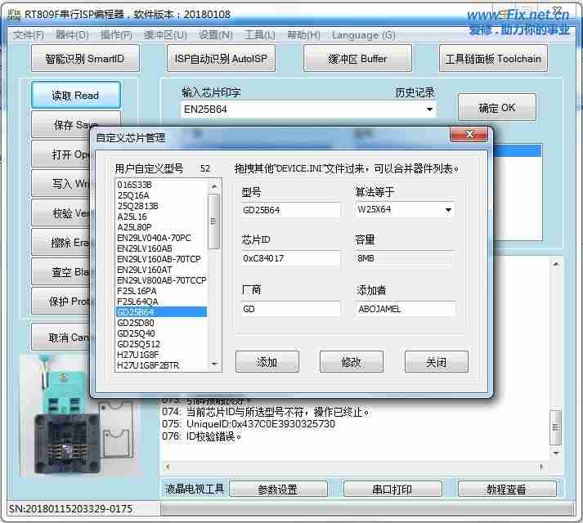
Task: Click the log panel scrollbar down arrow
Action: tap(556, 453)
